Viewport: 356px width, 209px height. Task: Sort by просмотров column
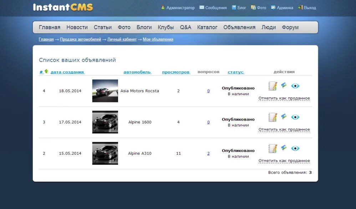click(x=176, y=72)
